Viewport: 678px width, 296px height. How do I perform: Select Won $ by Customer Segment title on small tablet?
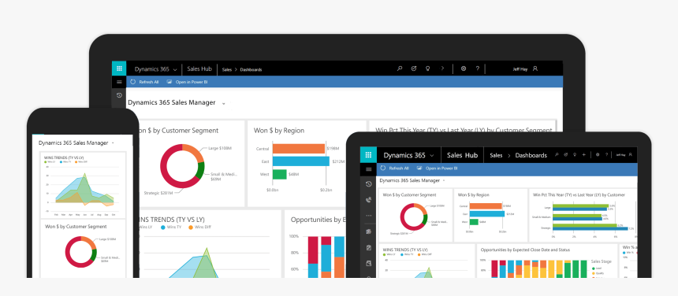click(x=410, y=195)
